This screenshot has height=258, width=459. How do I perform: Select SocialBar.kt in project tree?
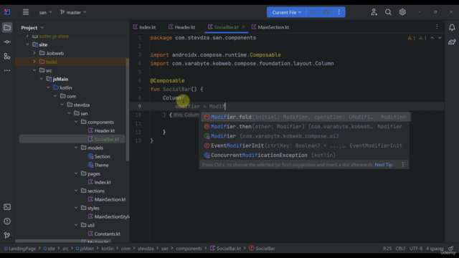click(x=103, y=139)
